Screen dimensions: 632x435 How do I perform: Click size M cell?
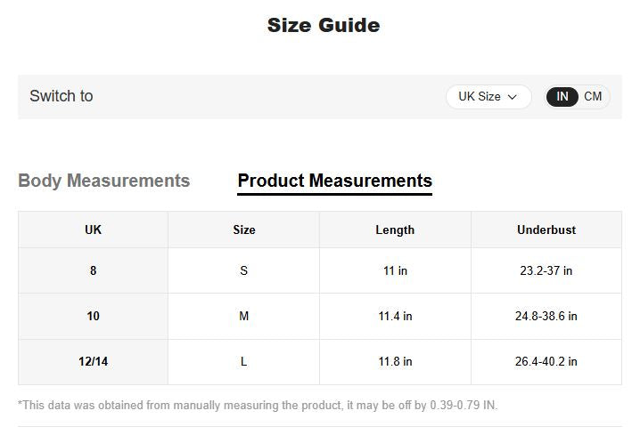click(x=243, y=316)
